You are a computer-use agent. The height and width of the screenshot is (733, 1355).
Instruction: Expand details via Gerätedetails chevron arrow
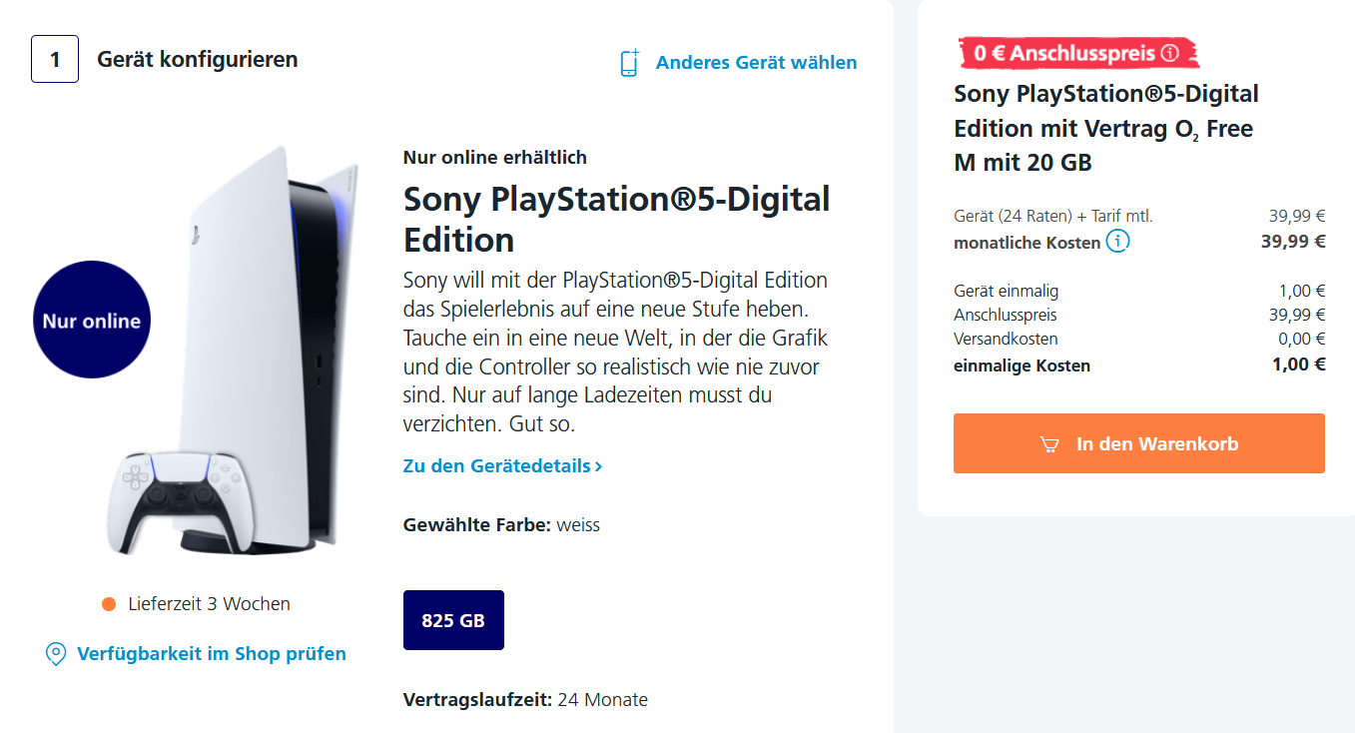tap(598, 466)
